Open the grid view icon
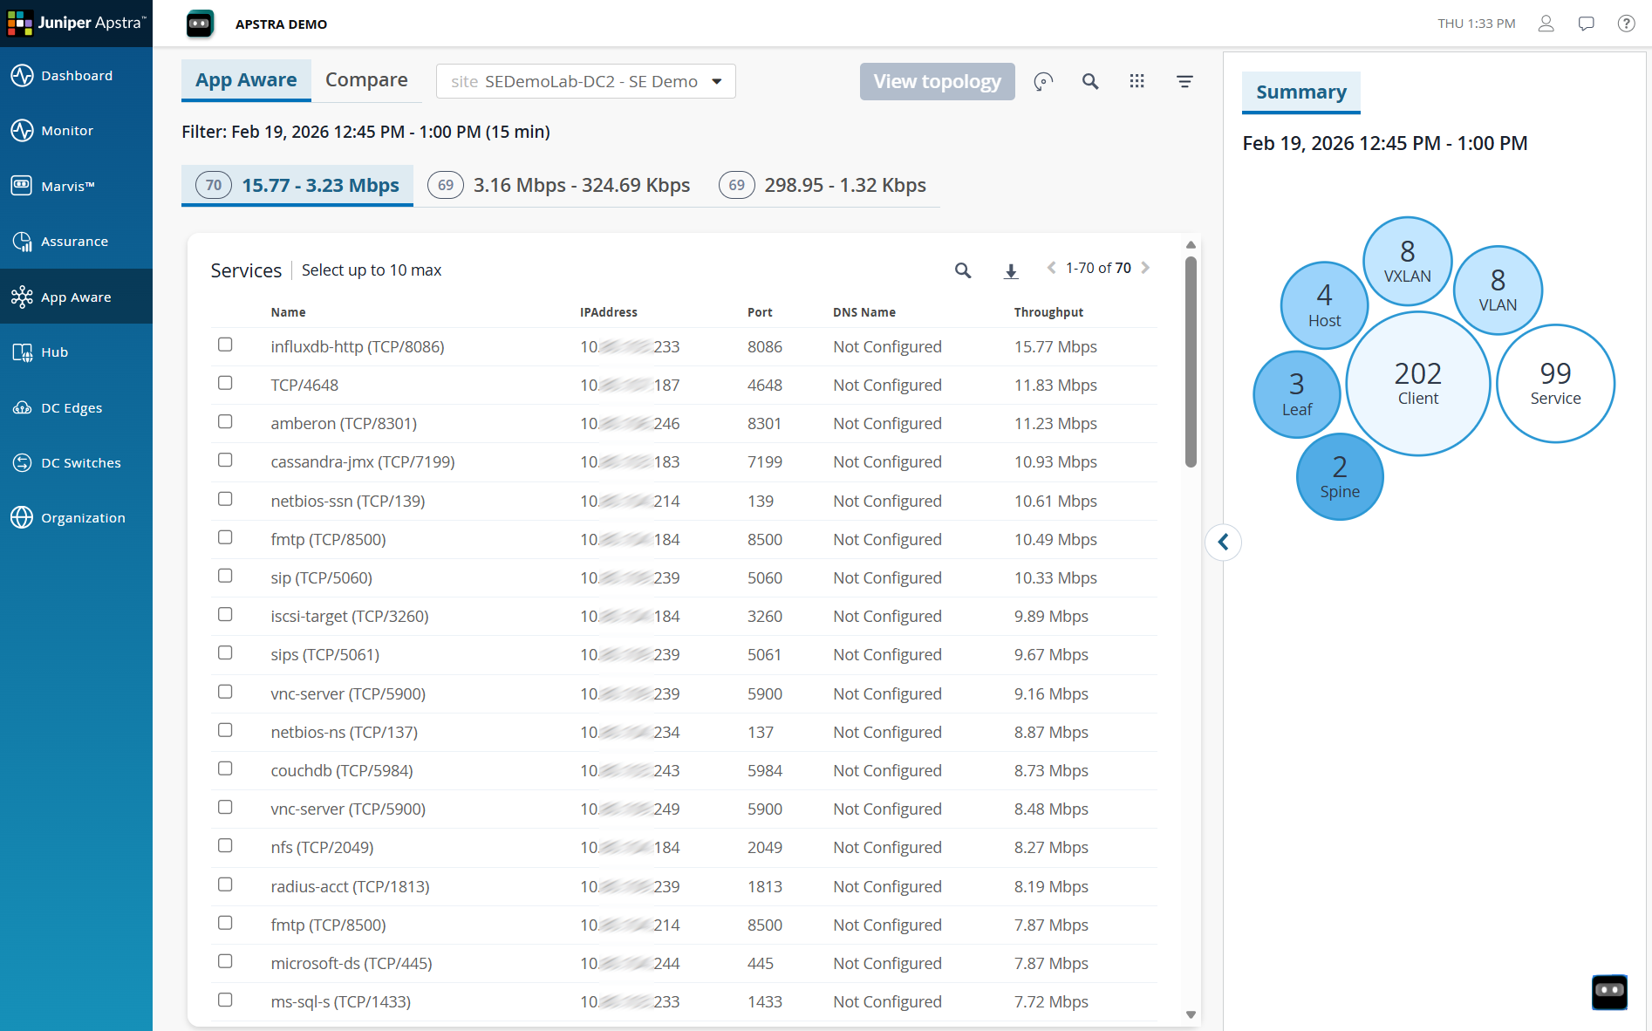 coord(1137,81)
